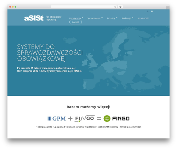
Task: Open the Realizacje menu item
Action: point(126,18)
